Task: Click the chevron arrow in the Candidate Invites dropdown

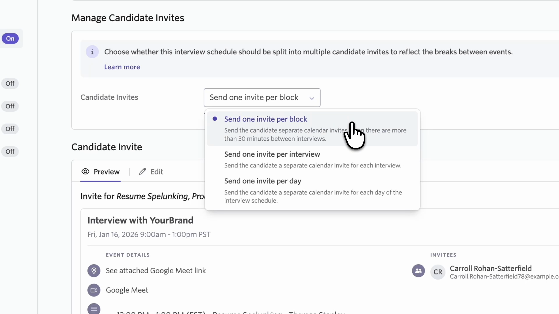Action: click(312, 98)
